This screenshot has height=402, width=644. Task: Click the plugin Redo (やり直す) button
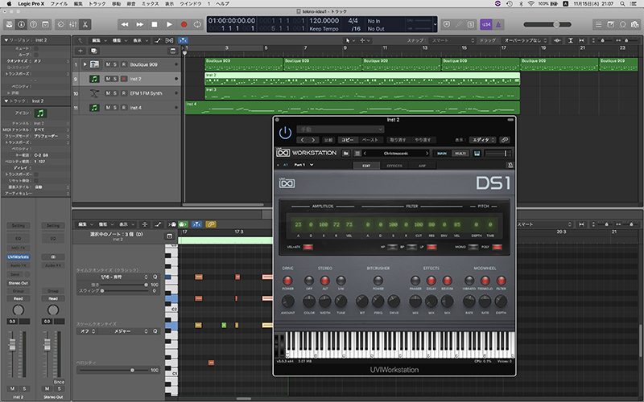coord(423,140)
